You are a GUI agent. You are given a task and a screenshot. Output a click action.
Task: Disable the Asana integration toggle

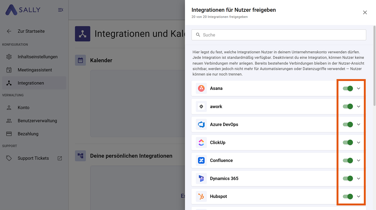348,89
